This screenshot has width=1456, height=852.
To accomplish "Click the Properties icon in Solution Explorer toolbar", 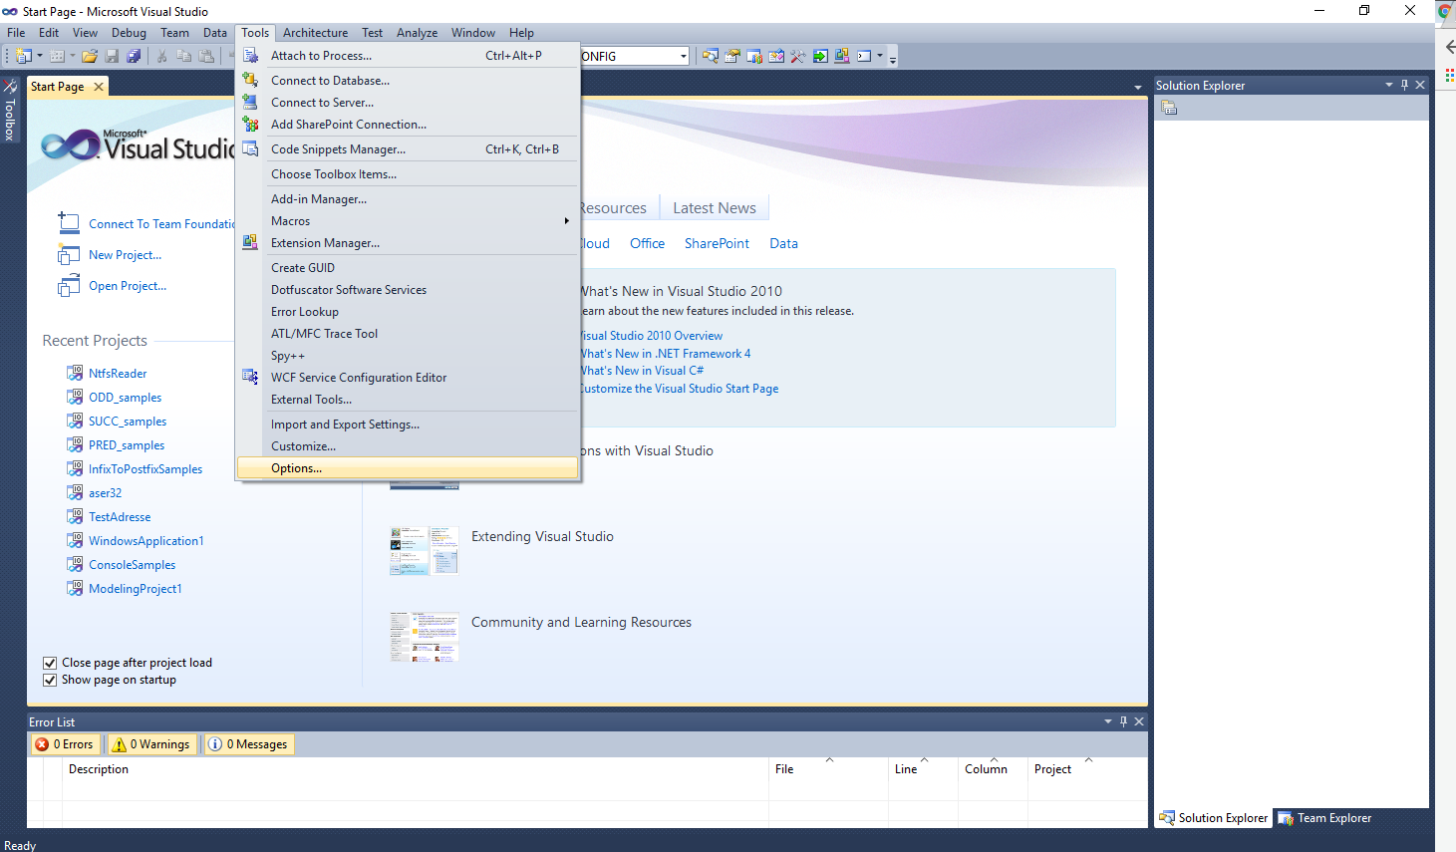I will (1169, 108).
